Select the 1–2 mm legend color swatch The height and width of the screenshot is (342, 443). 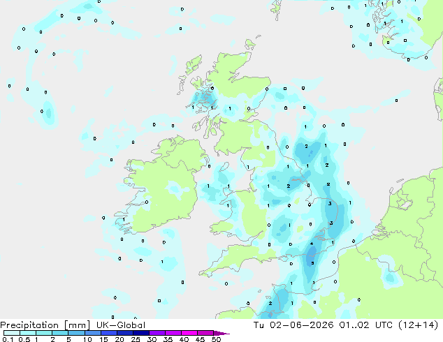pyautogui.click(x=44, y=333)
